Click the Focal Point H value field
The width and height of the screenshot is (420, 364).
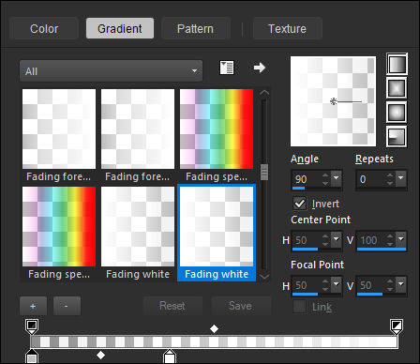point(307,285)
